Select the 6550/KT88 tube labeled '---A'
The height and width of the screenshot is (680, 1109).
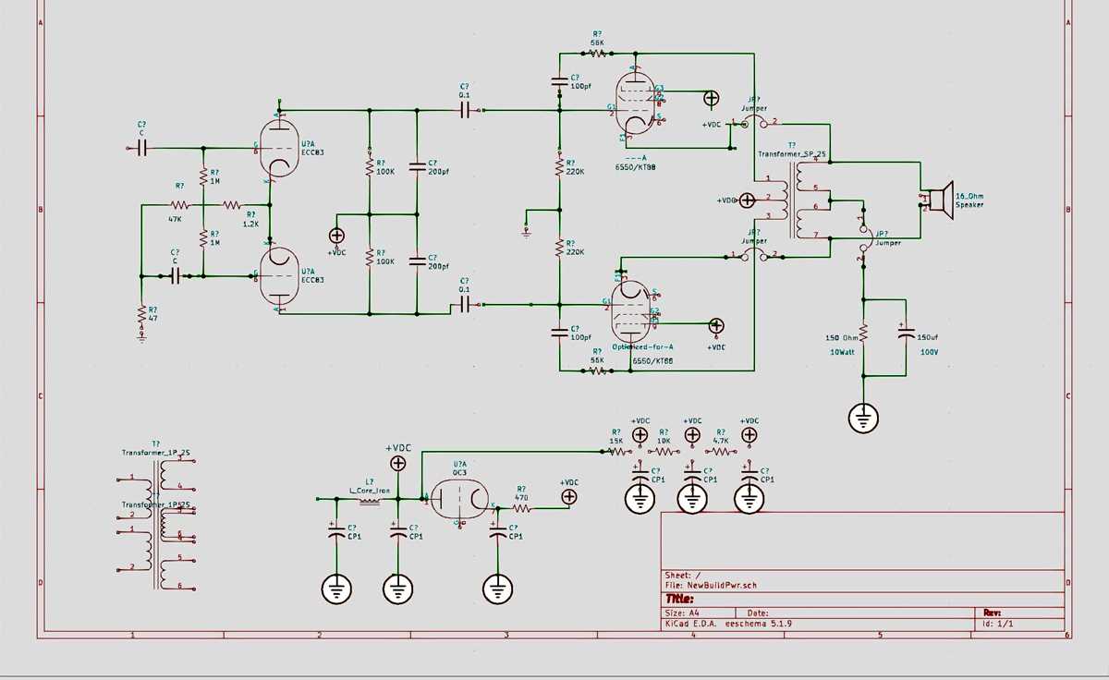635,105
